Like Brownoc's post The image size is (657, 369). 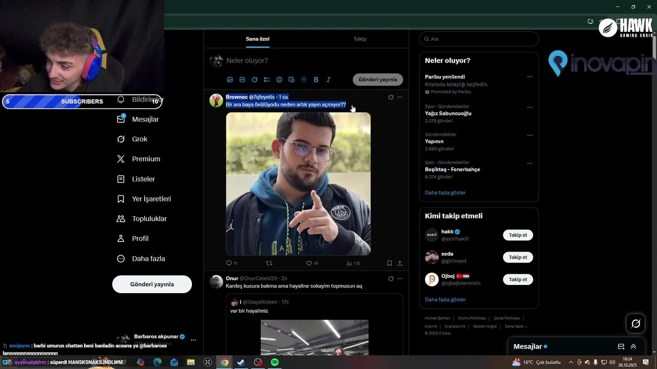[x=312, y=263]
